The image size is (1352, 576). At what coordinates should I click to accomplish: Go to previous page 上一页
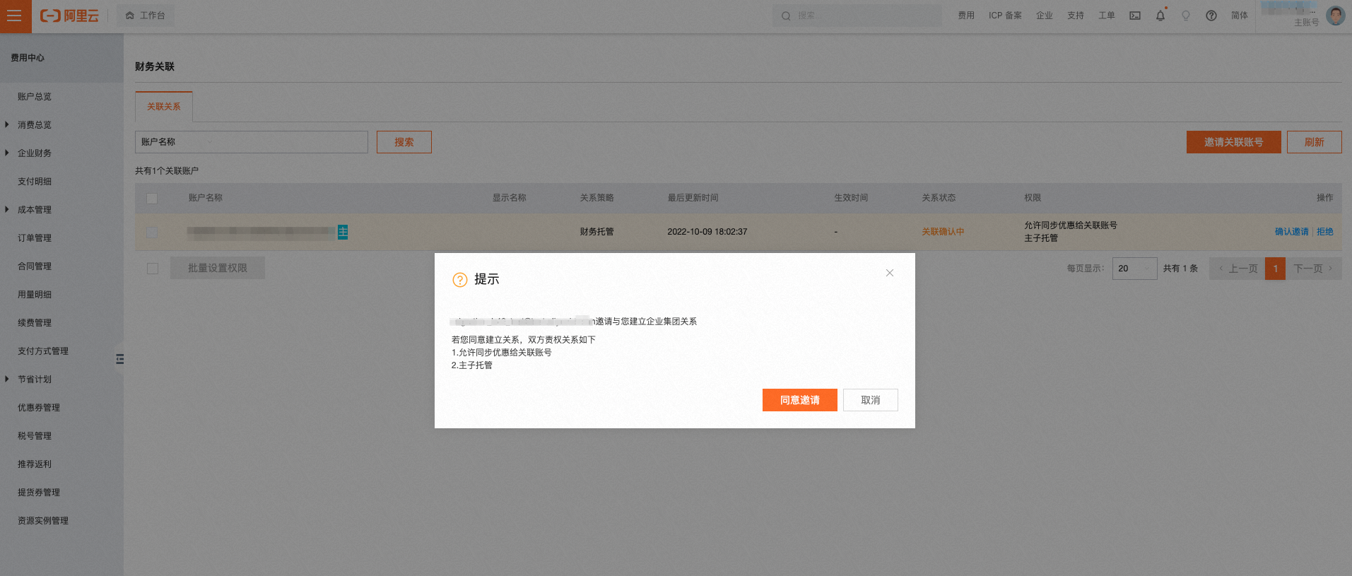1238,269
